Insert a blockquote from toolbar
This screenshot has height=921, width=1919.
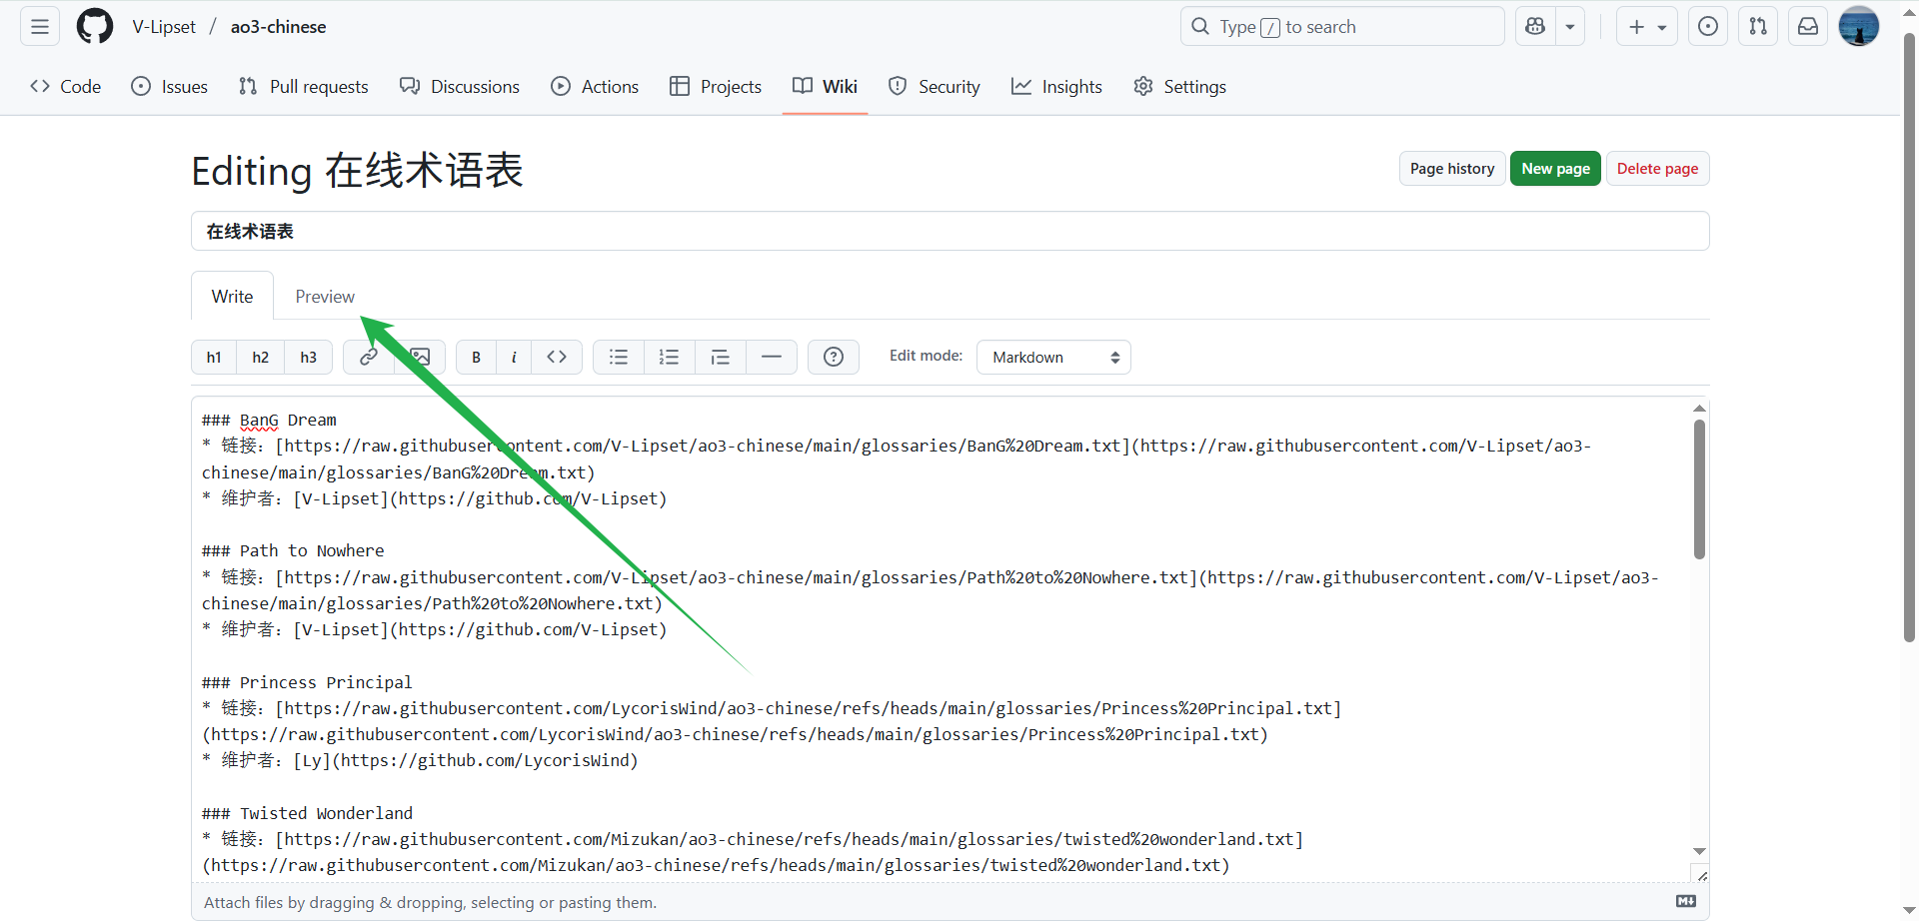(x=721, y=357)
